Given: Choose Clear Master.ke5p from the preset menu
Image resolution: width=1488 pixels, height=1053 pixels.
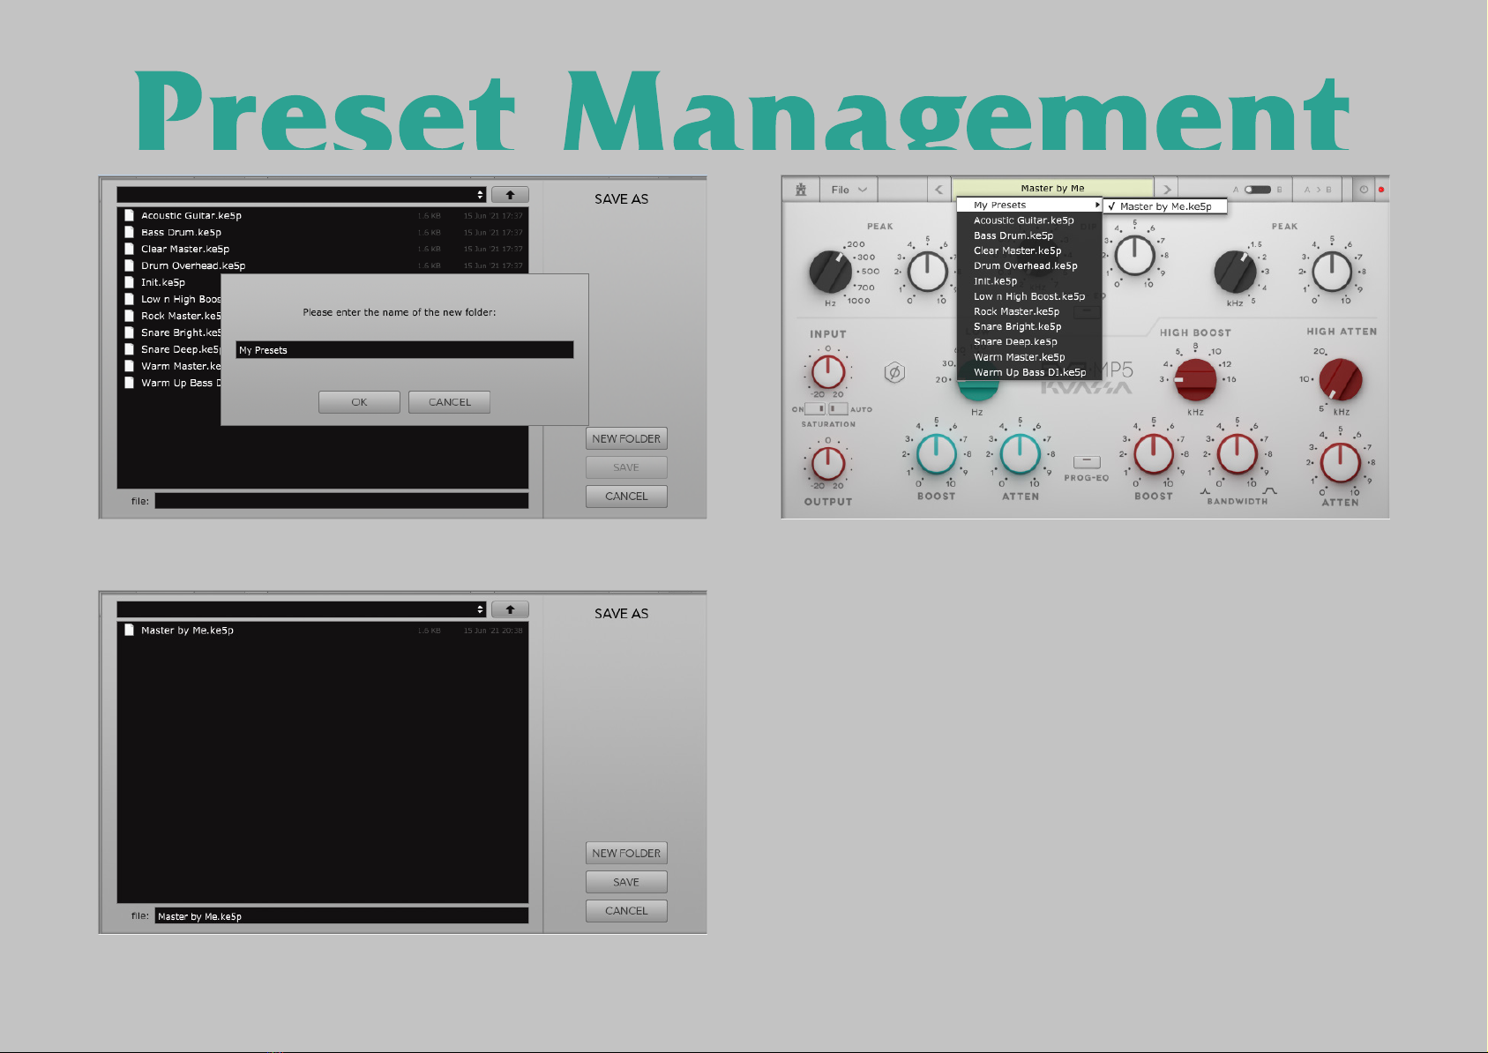Looking at the screenshot, I should 1029,250.
